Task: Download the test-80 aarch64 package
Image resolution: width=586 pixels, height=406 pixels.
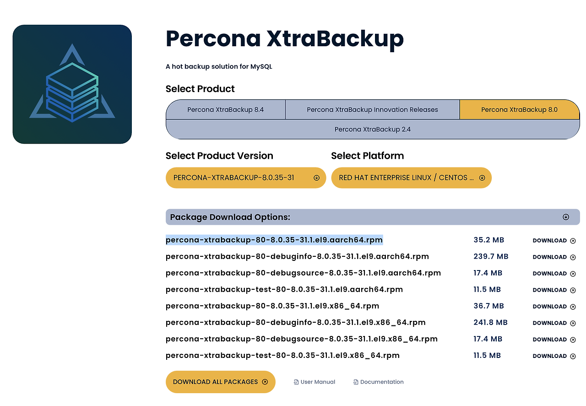Action: pos(554,290)
